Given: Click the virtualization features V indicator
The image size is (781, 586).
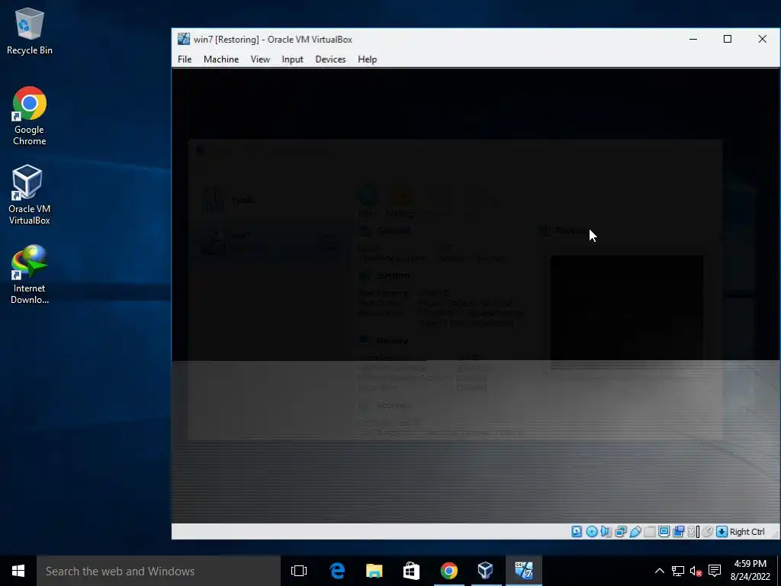Looking at the screenshot, I should pyautogui.click(x=693, y=532).
